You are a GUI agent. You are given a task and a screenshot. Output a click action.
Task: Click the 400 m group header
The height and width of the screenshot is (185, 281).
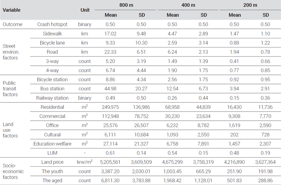[x=188, y=5]
